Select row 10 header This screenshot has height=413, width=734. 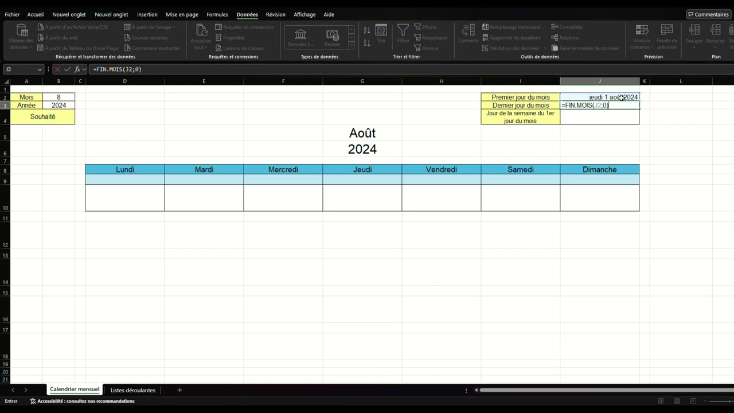tap(5, 198)
